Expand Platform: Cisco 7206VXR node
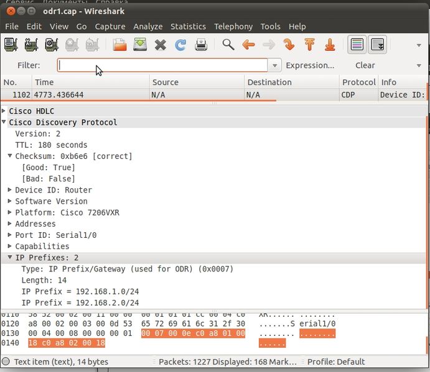The height and width of the screenshot is (372, 430). (10, 212)
